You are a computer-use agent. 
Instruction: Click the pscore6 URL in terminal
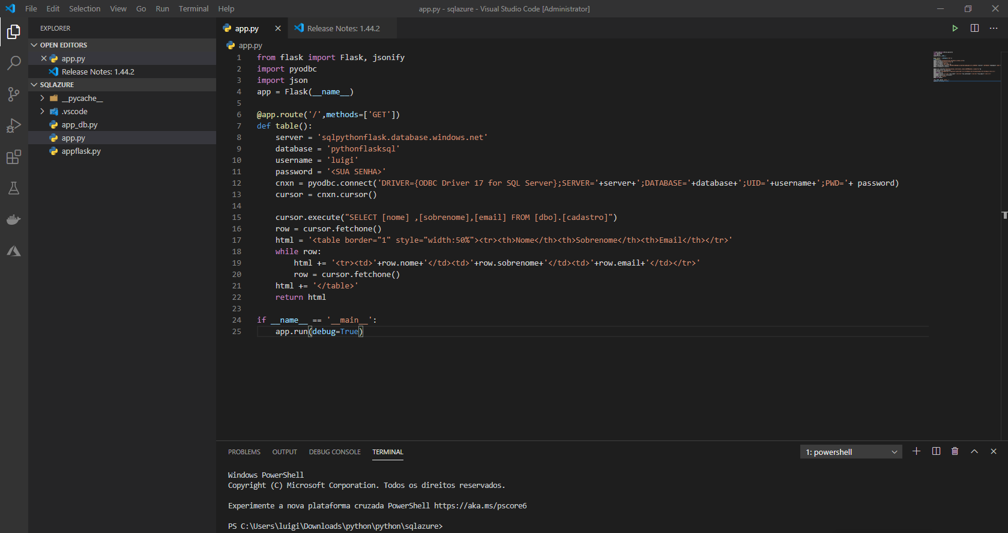point(480,505)
